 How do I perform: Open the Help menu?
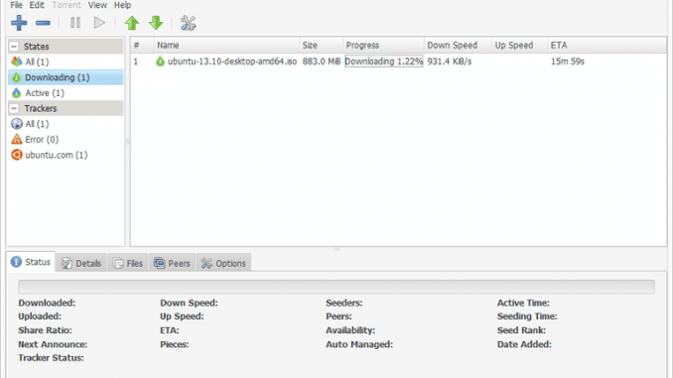pyautogui.click(x=122, y=5)
